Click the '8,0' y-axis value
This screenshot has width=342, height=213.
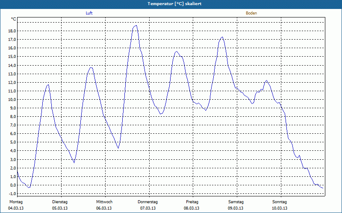click(13, 116)
